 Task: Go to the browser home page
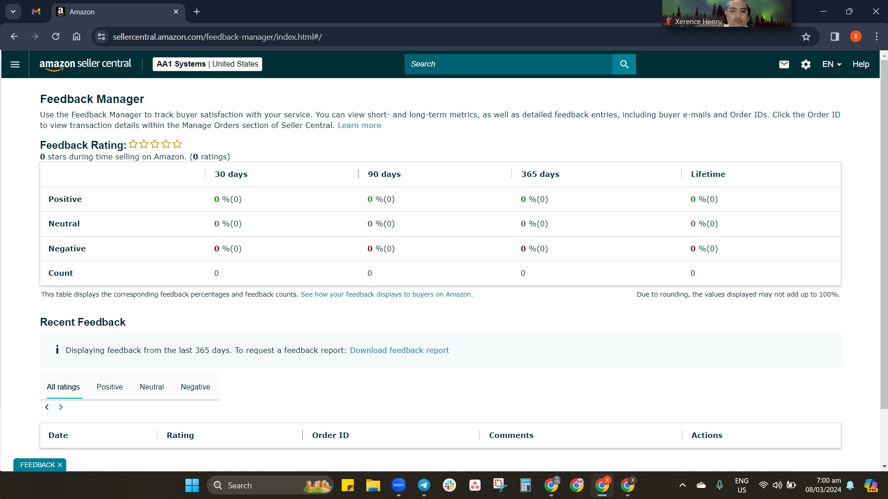click(x=76, y=37)
